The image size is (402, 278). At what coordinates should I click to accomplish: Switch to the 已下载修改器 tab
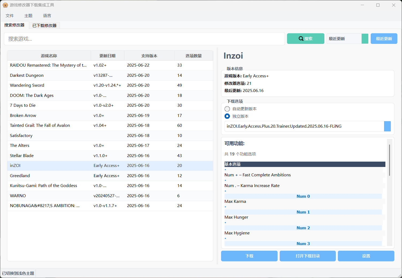pos(44,25)
